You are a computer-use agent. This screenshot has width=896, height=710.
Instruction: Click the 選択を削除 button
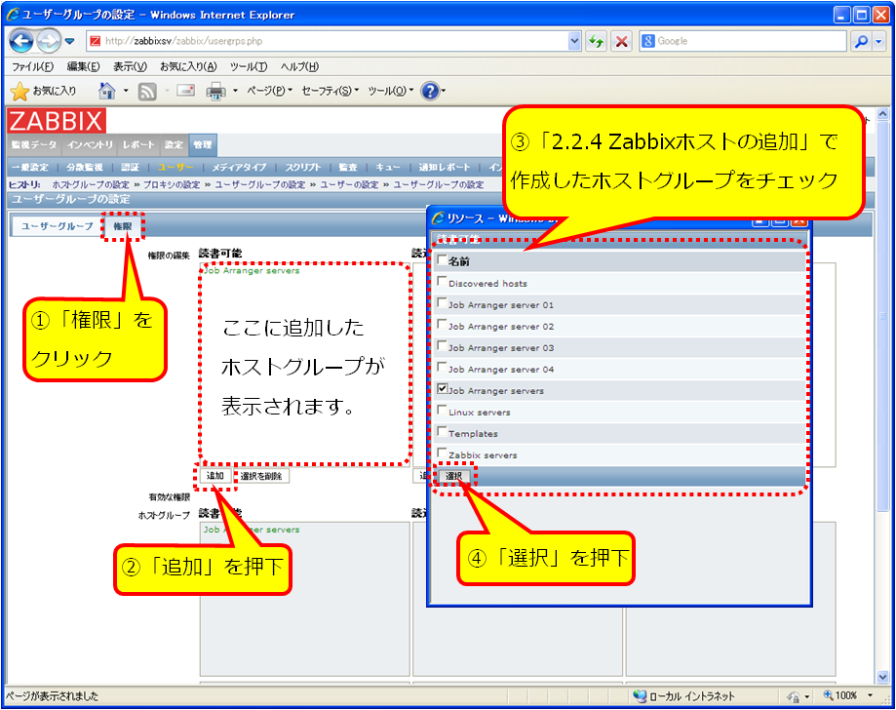tap(260, 476)
